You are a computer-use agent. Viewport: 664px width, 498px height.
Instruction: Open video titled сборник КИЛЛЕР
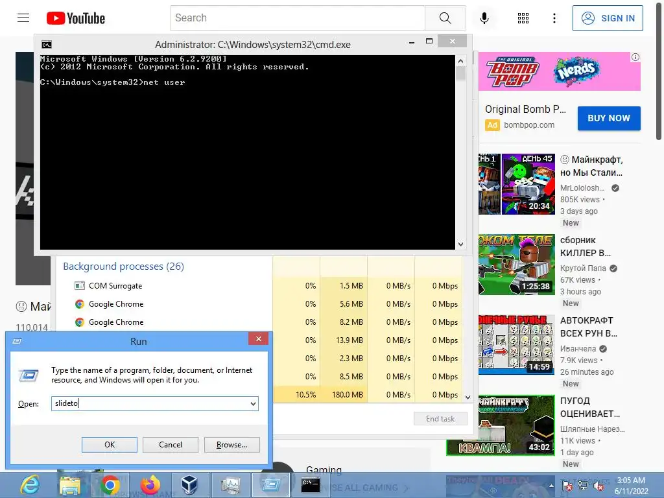pyautogui.click(x=586, y=246)
